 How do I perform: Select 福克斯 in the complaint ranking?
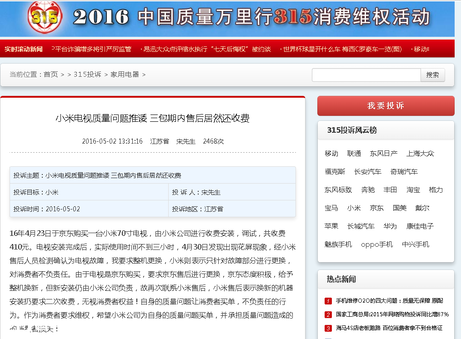pyautogui.click(x=335, y=172)
